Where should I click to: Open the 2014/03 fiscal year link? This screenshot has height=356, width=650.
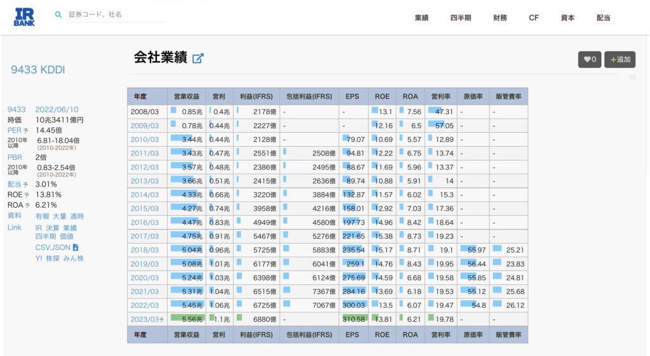tap(145, 195)
